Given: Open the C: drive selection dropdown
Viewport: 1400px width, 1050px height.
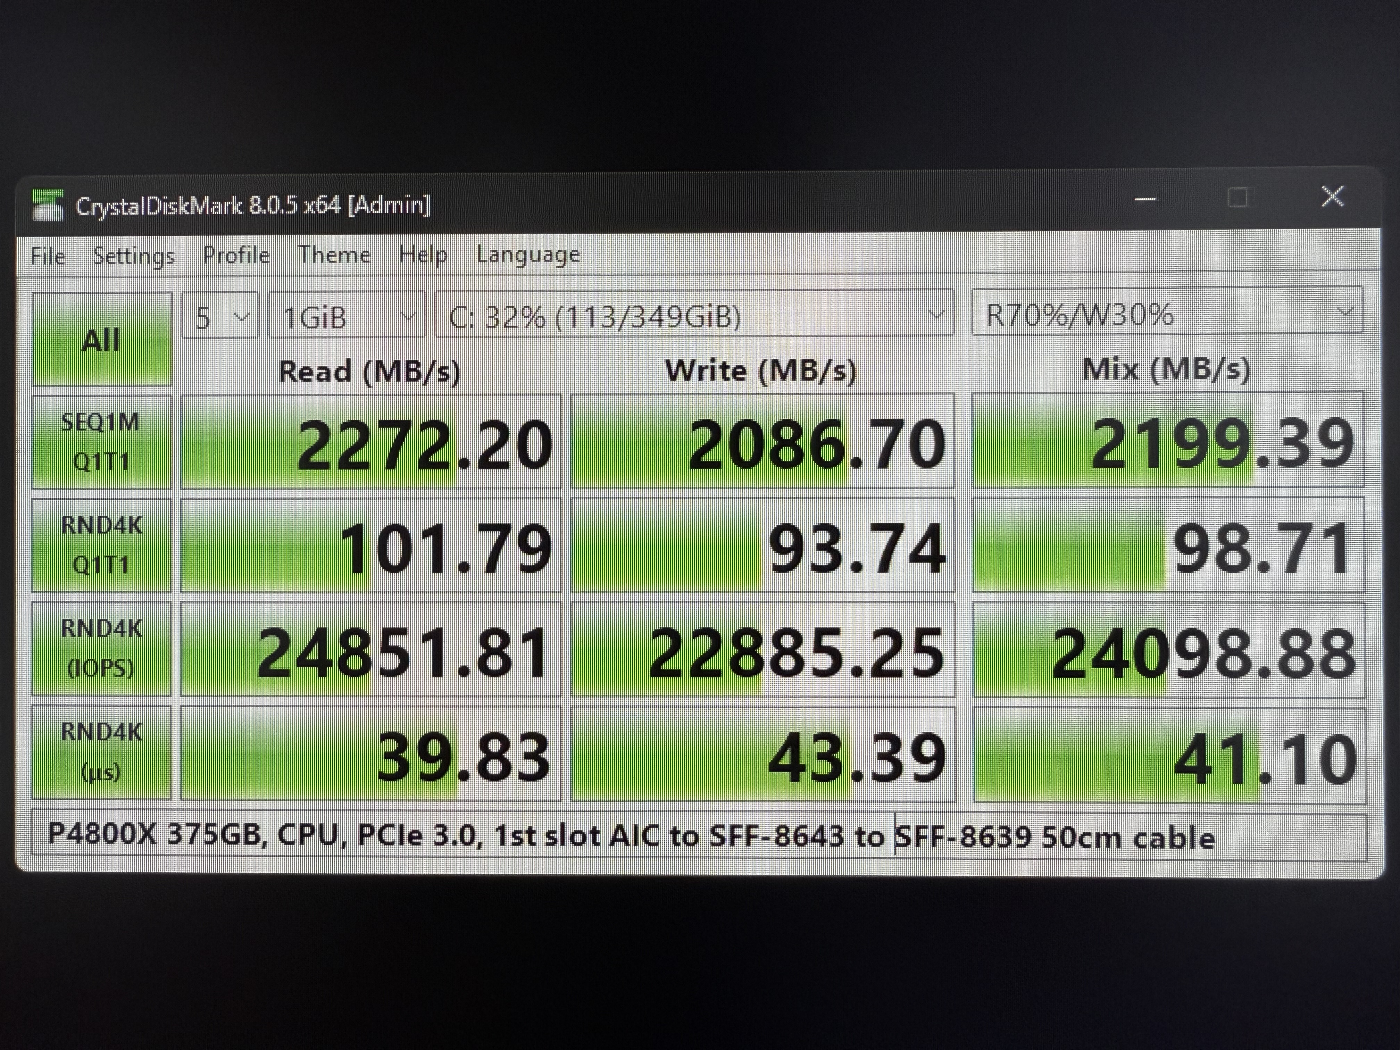Looking at the screenshot, I should coord(694,314).
